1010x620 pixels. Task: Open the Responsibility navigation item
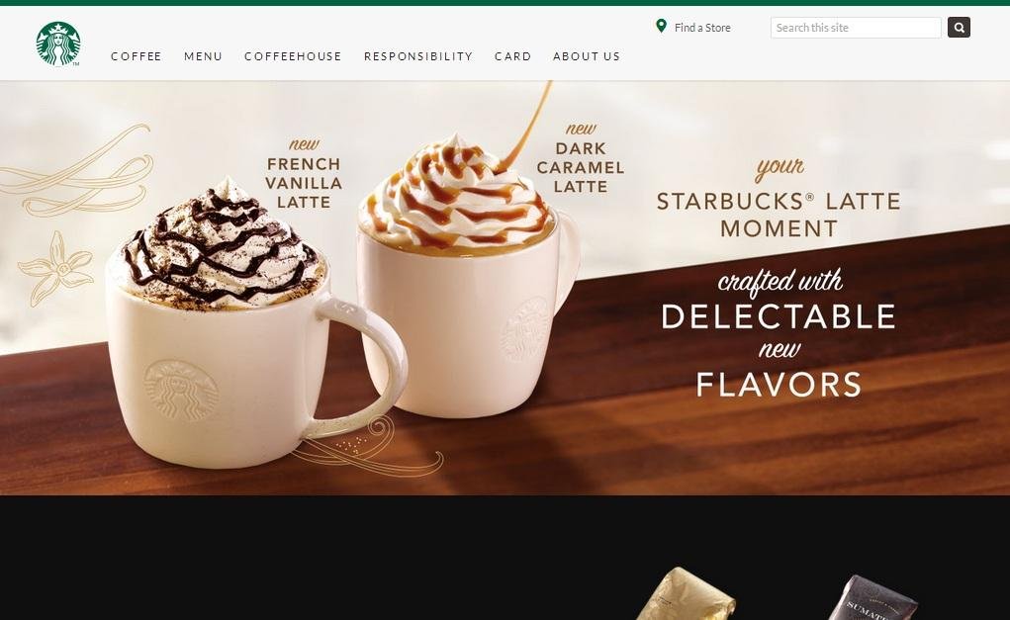(418, 56)
